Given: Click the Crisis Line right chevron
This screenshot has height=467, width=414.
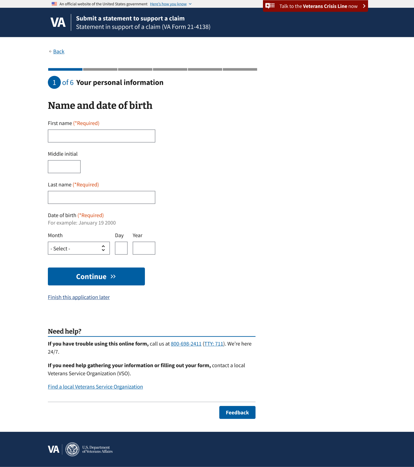Looking at the screenshot, I should pyautogui.click(x=364, y=6).
